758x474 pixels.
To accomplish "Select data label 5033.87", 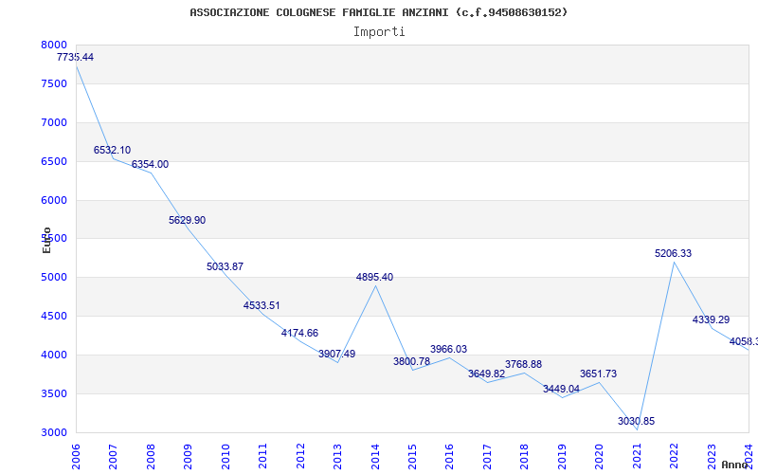I will [x=225, y=266].
